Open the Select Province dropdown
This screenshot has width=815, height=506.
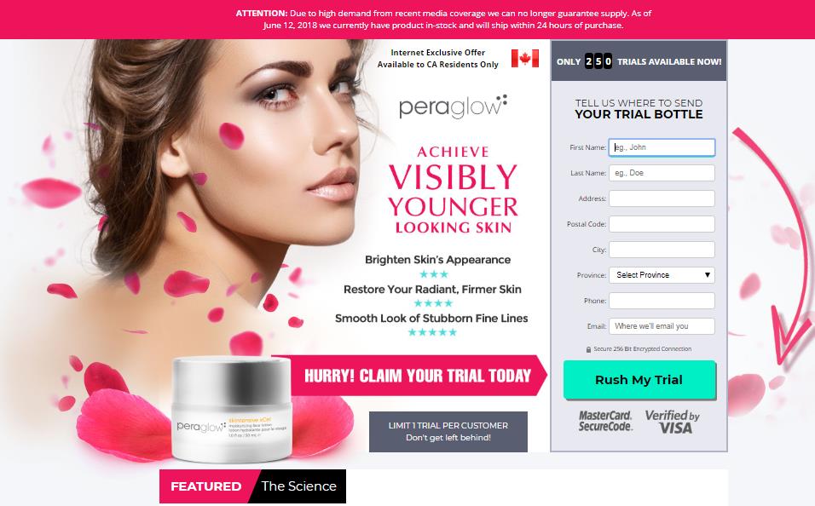point(662,275)
